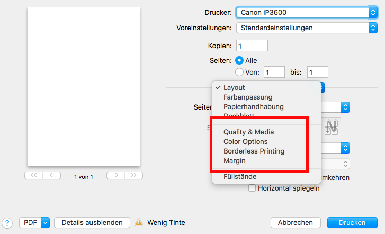Click the Details ausblenden button

click(92, 222)
